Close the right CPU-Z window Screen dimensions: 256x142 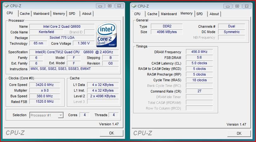coord(247,6)
